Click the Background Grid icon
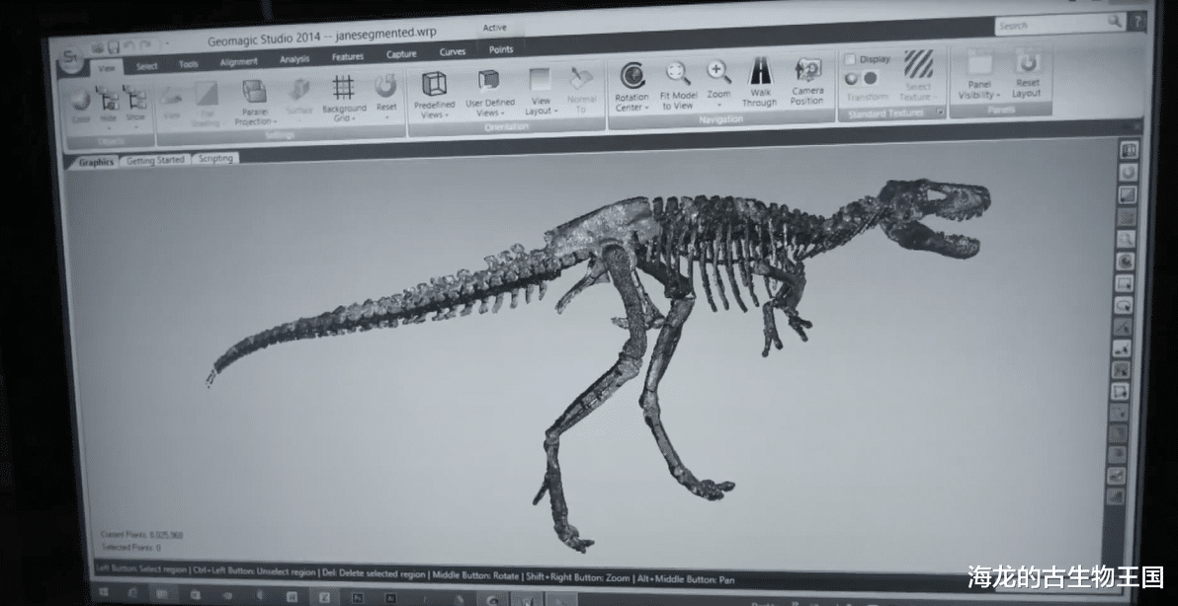1178x606 pixels. (x=343, y=89)
